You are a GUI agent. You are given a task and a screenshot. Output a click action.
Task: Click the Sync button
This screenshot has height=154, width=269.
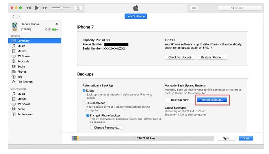pos(226,138)
